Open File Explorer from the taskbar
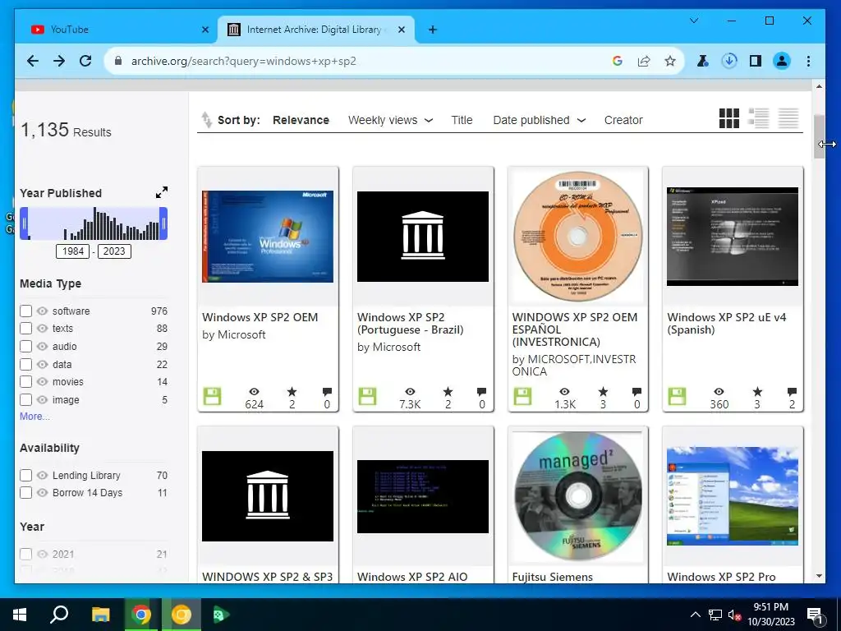Viewport: 841px width, 631px height. tap(100, 615)
